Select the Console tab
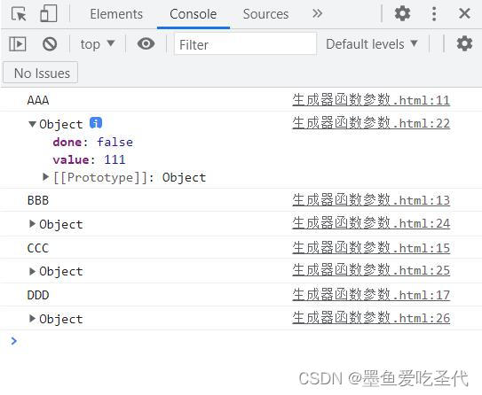482x395 pixels. point(193,14)
